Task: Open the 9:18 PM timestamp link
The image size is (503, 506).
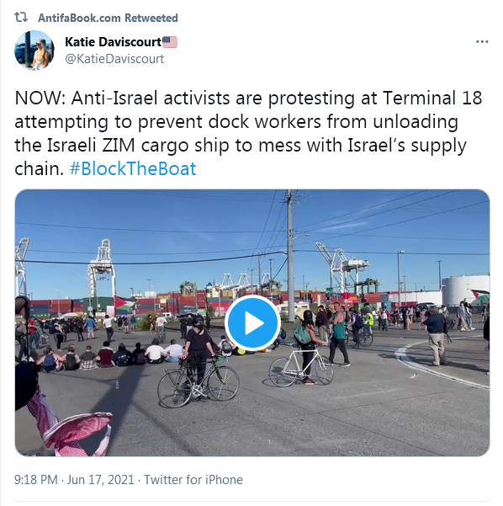Action: click(x=36, y=480)
